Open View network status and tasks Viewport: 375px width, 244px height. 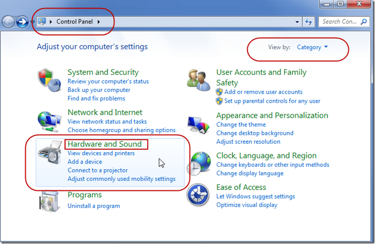[x=107, y=121]
